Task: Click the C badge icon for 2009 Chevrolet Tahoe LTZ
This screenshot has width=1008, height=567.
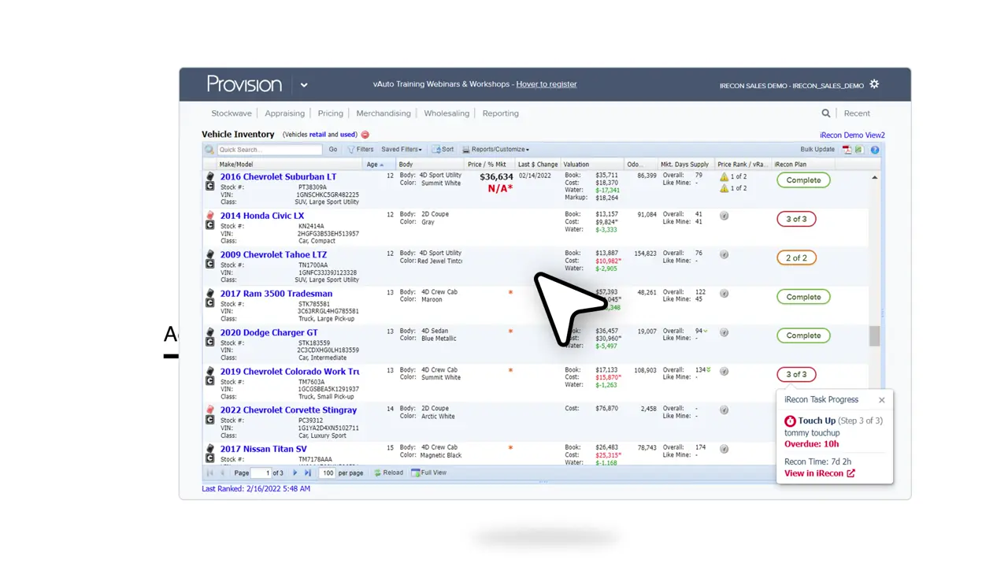Action: coord(209,264)
